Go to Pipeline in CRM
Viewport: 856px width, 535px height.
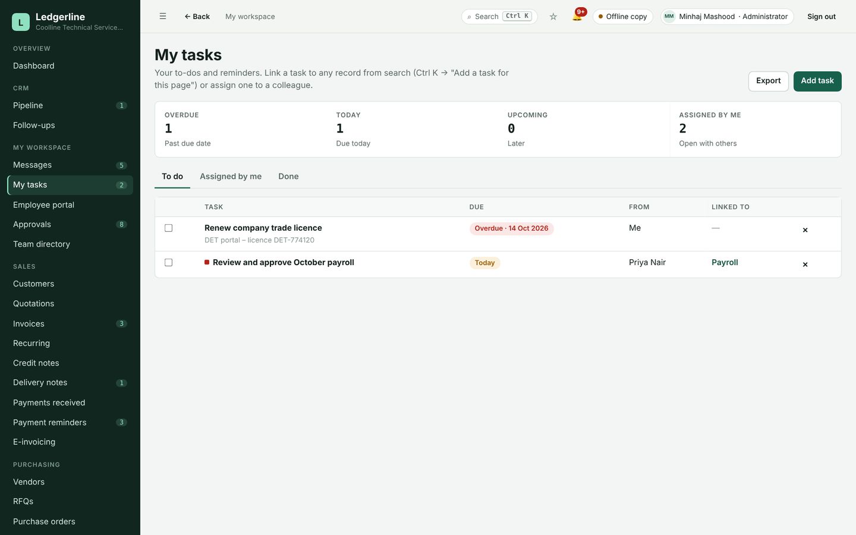pyautogui.click(x=70, y=106)
